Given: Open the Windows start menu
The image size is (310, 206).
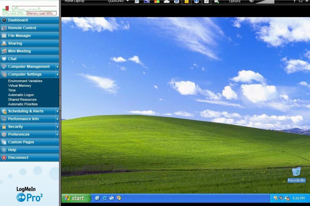Looking at the screenshot, I should (76, 198).
